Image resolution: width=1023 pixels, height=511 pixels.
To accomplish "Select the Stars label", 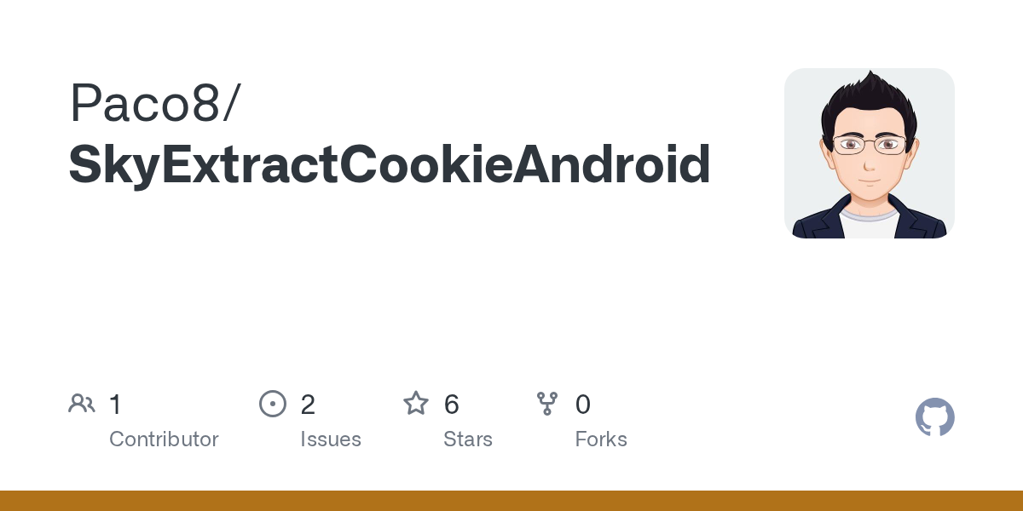I will coord(468,439).
